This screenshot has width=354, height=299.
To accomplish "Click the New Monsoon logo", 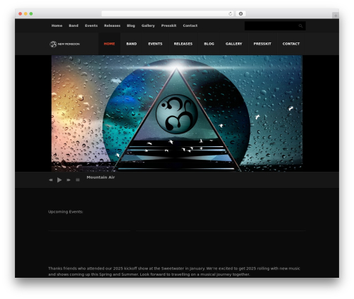I will pos(64,44).
